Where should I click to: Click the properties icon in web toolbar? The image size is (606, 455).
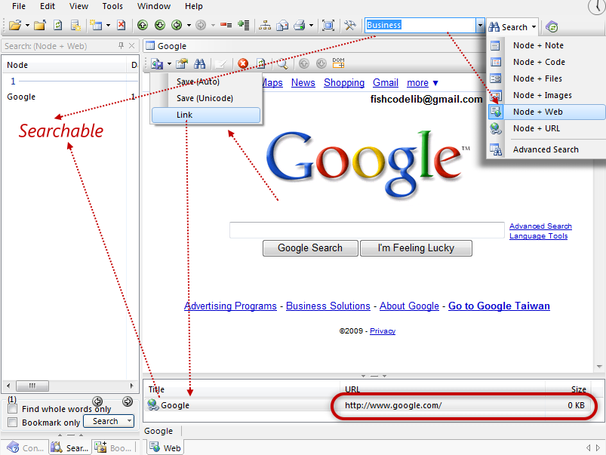(x=182, y=64)
